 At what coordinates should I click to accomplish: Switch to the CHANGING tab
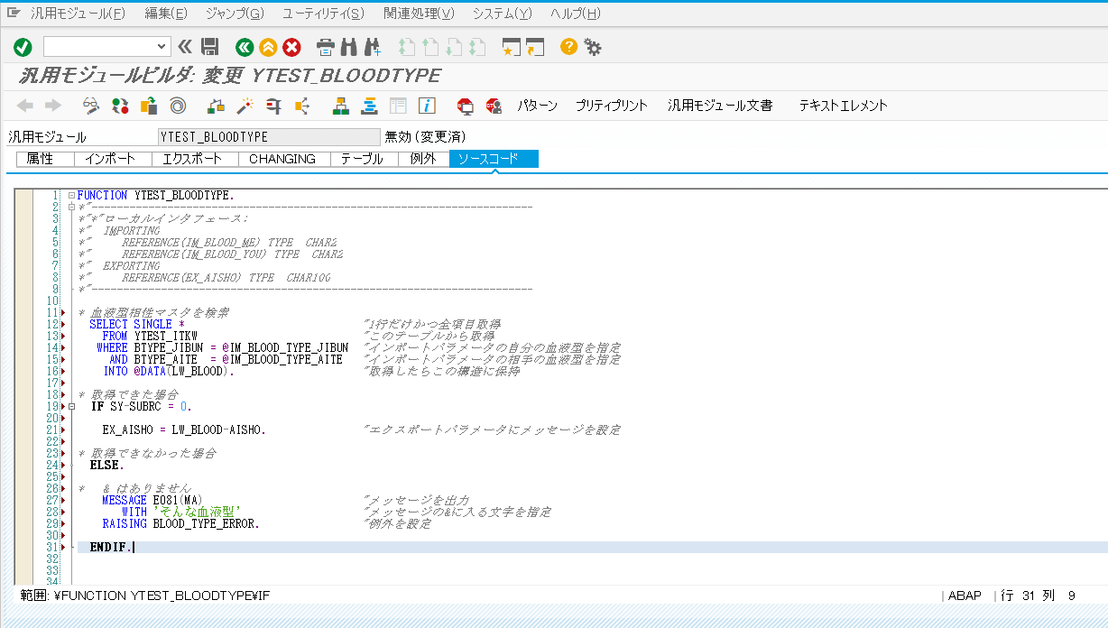[283, 159]
